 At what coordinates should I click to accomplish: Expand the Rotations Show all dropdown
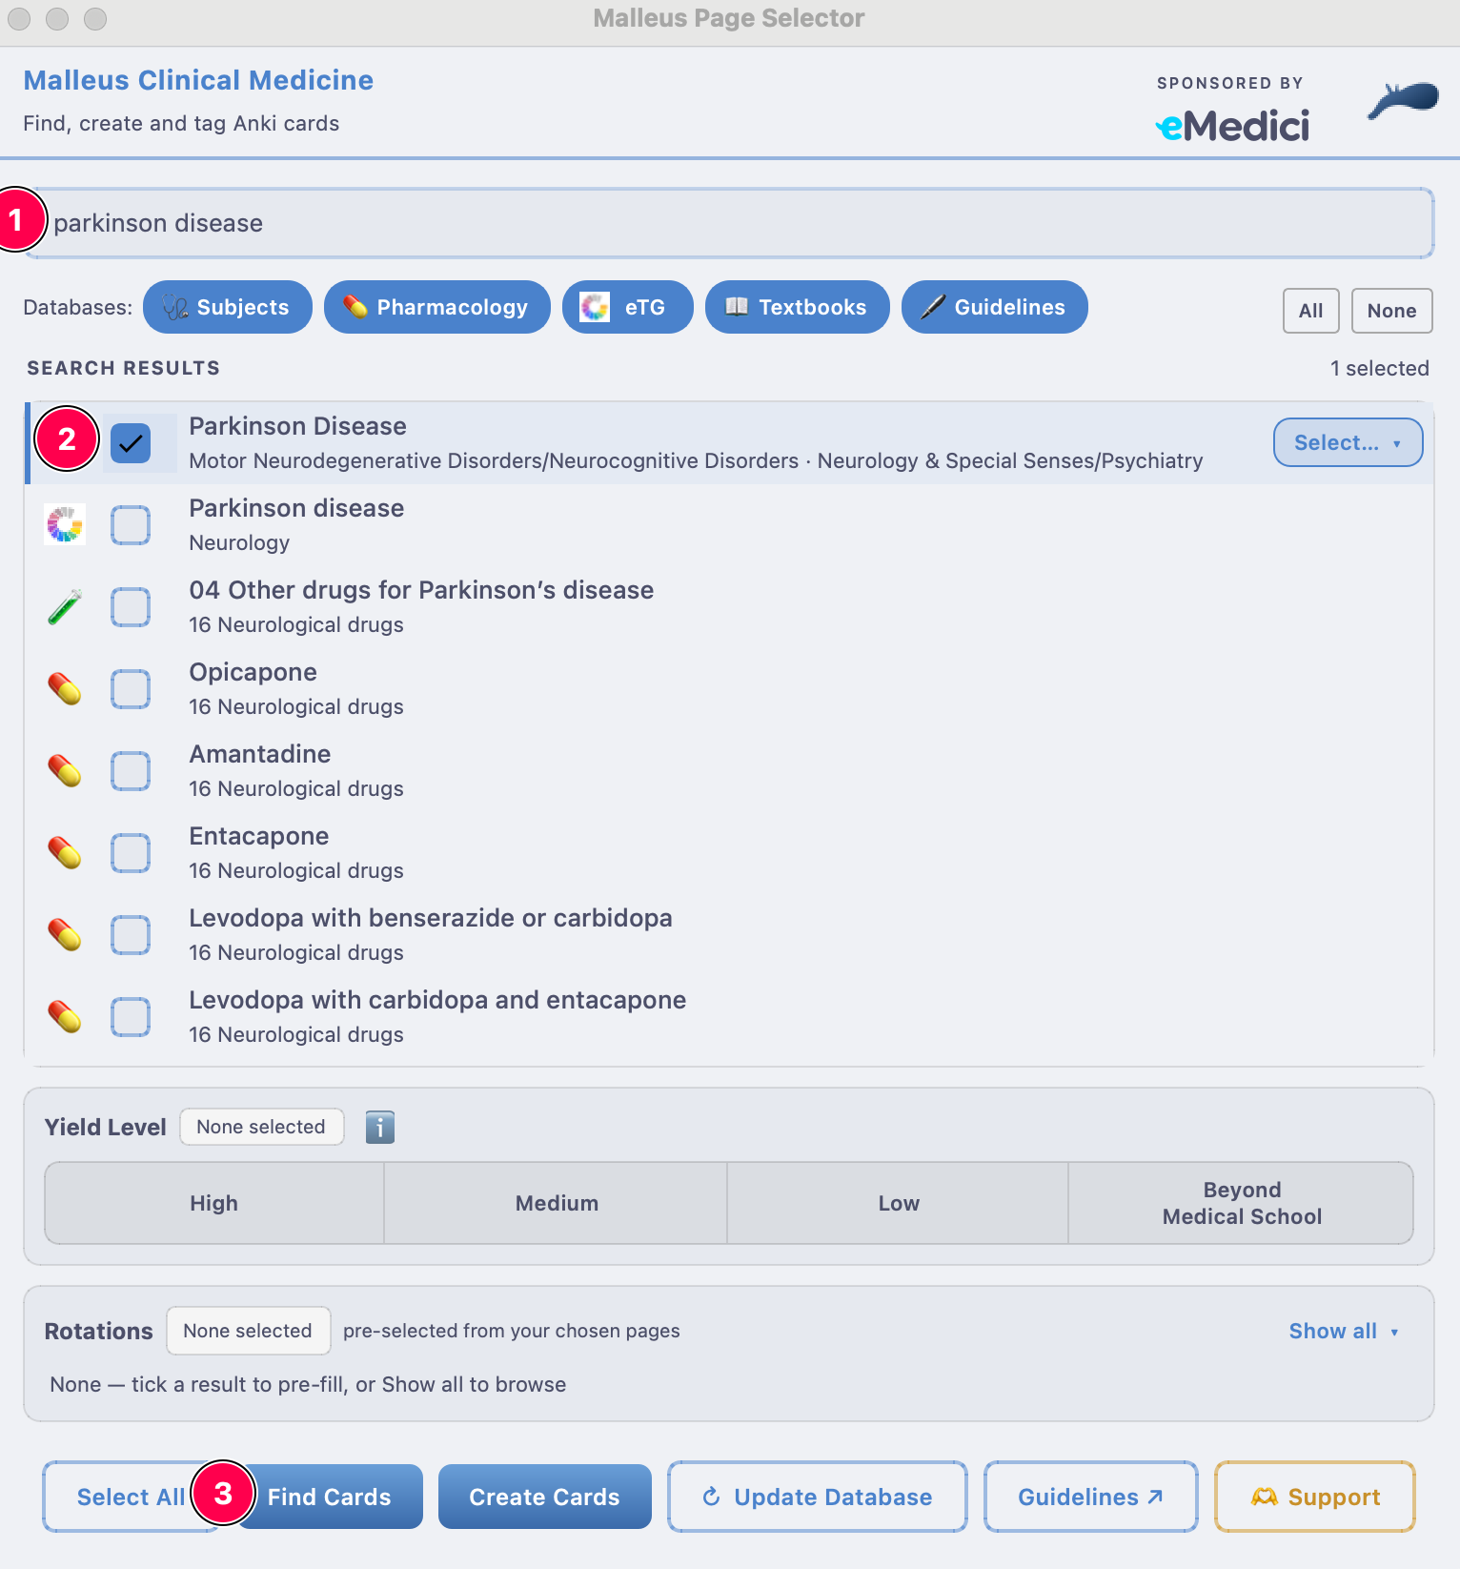(x=1344, y=1331)
